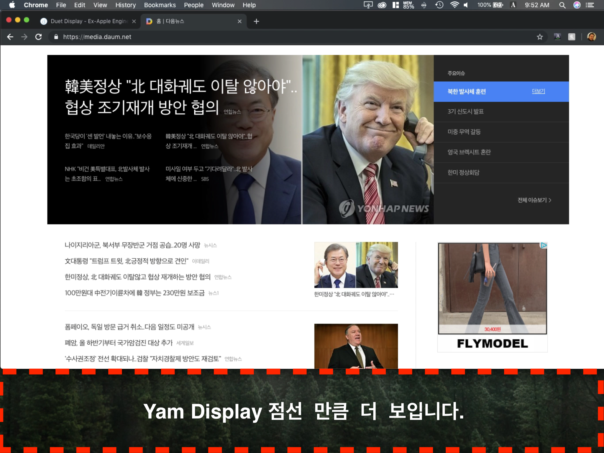Click the 더보기 link

coord(538,91)
